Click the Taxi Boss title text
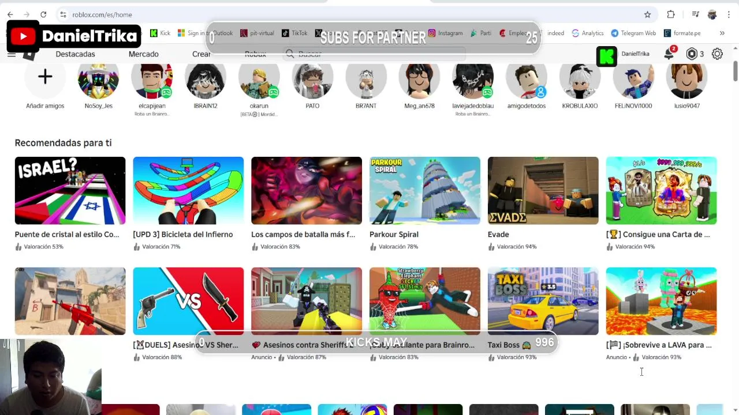The height and width of the screenshot is (415, 739). coord(509,345)
